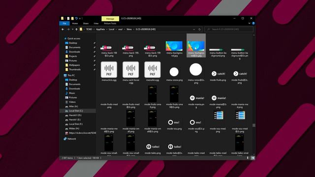Go back with the Back arrow
This screenshot has height=177, width=315.
(x=63, y=29)
